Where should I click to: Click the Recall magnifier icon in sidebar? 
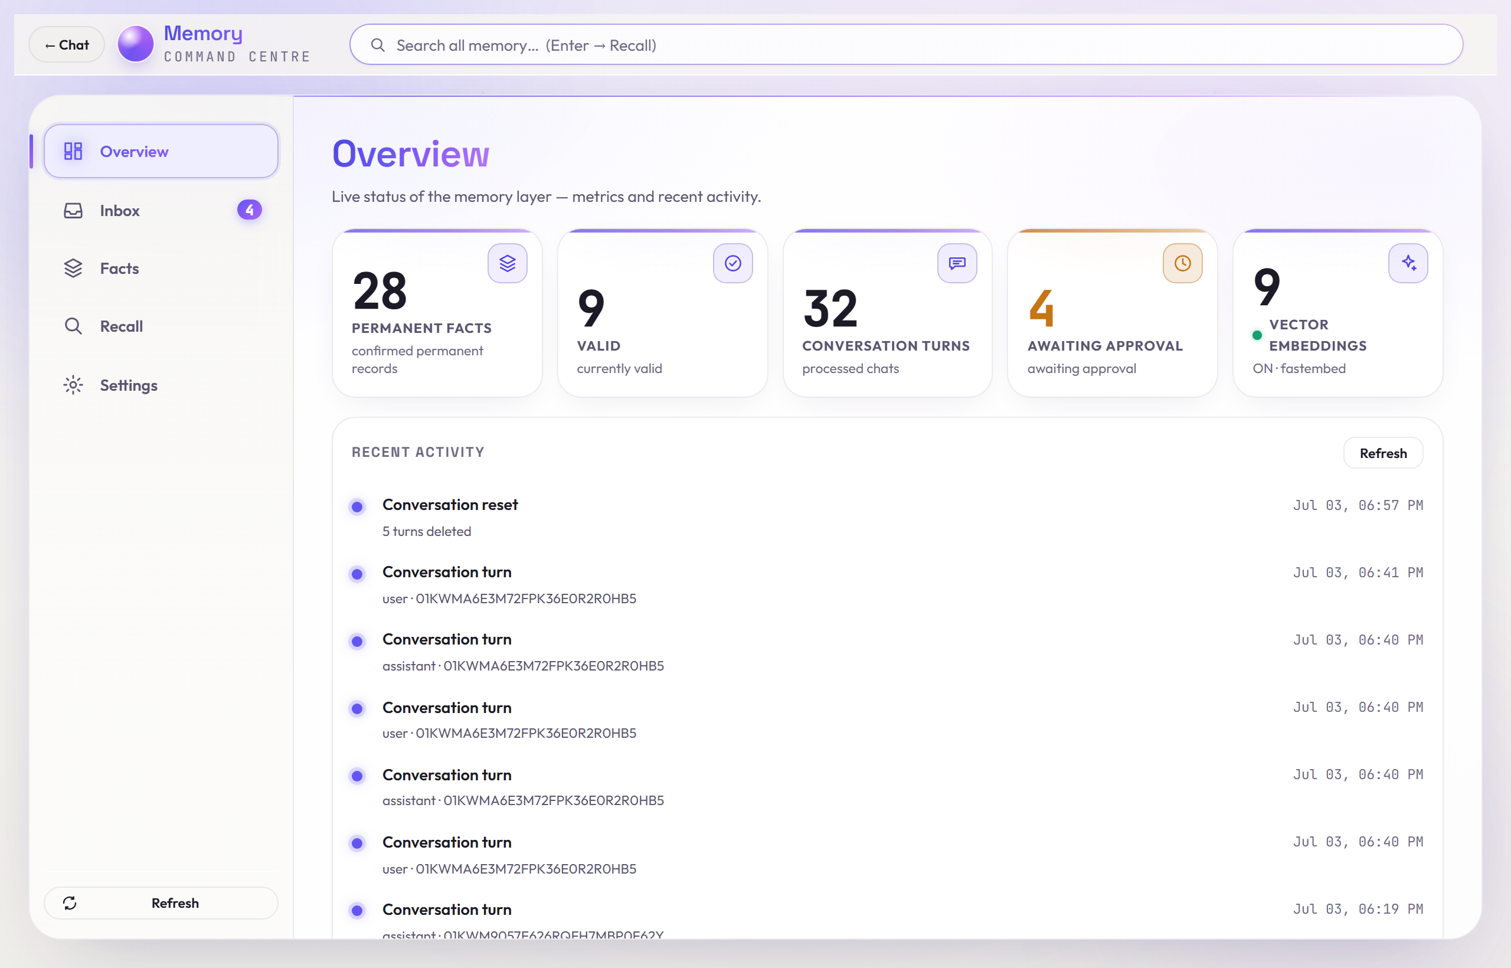[73, 326]
